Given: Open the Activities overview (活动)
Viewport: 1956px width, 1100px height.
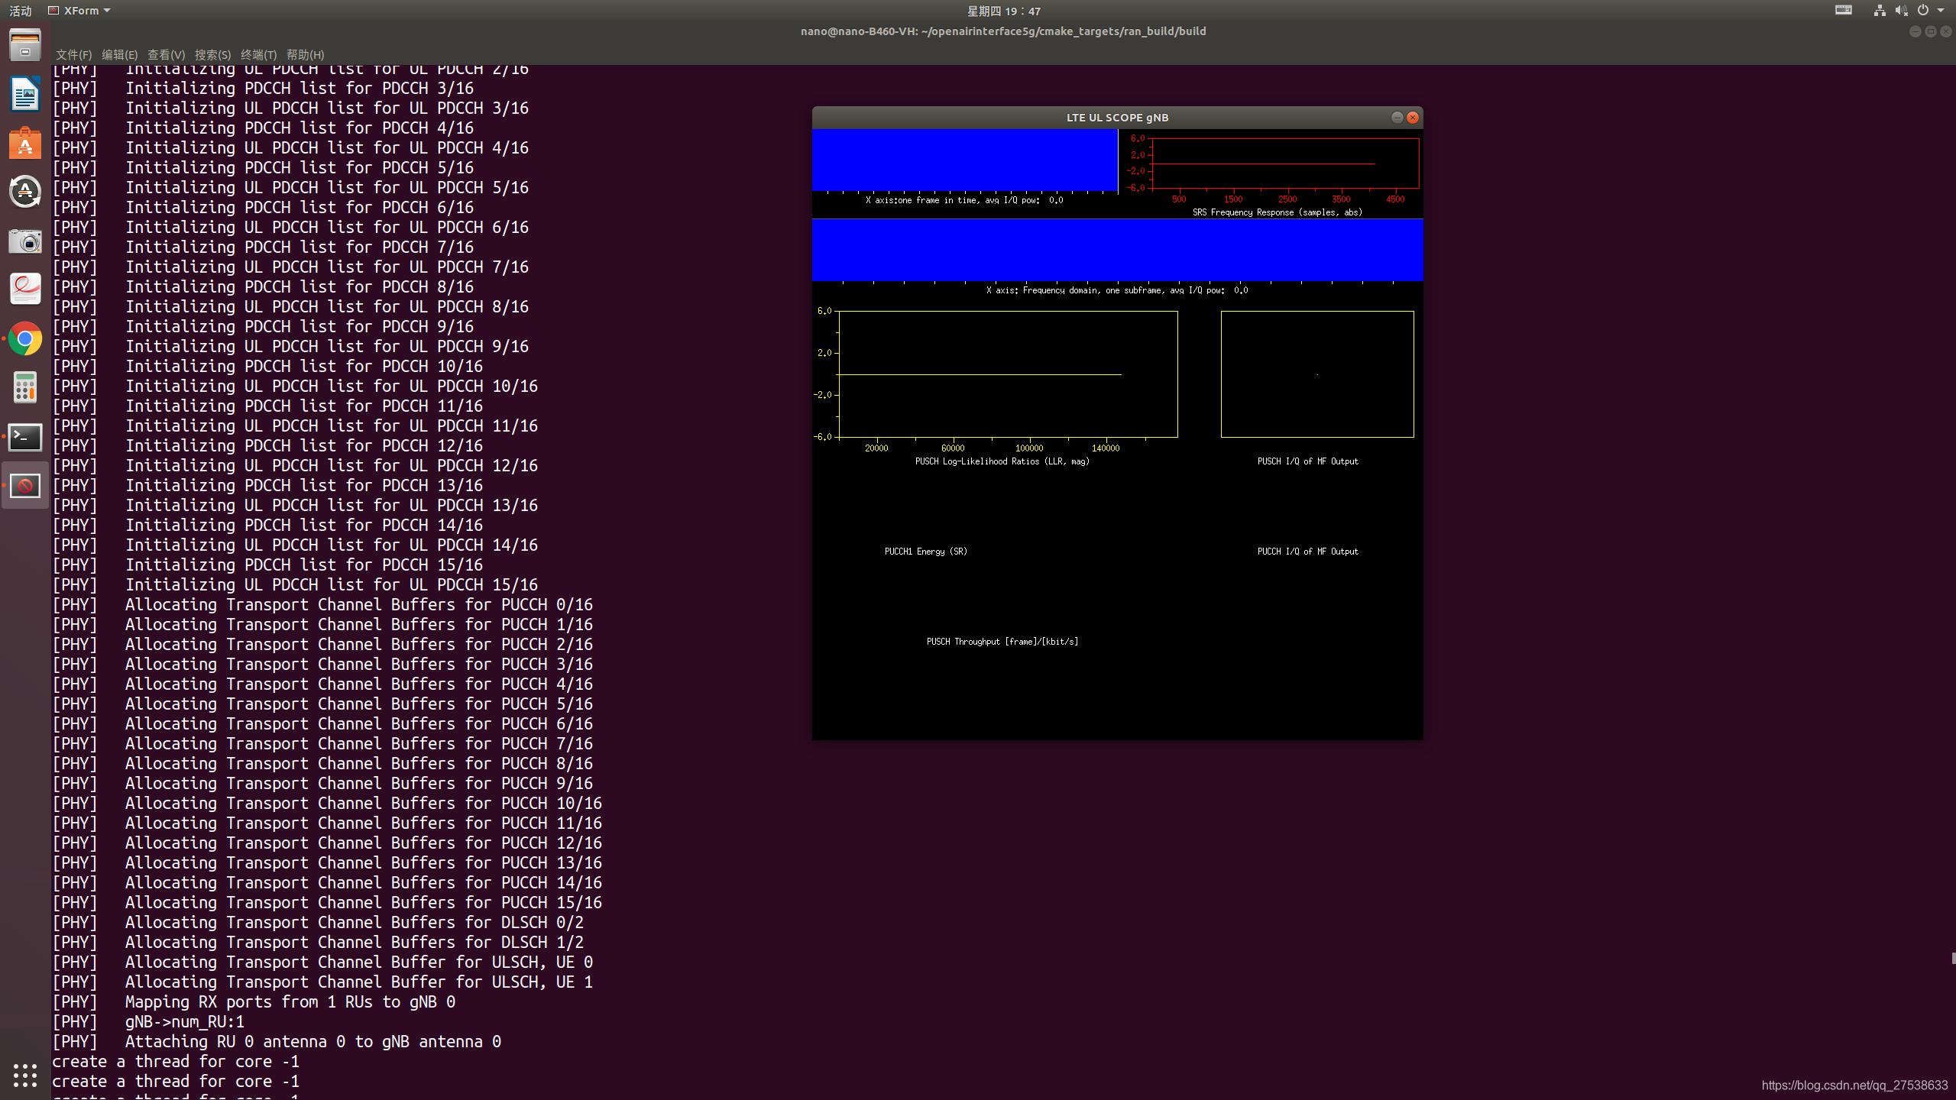Looking at the screenshot, I should pos(21,11).
